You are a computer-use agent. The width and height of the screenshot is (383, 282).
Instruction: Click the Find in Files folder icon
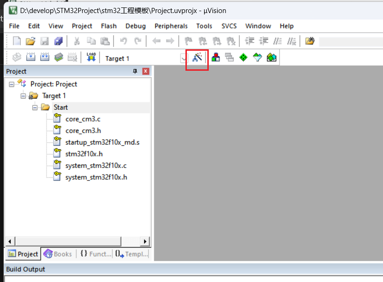310,41
